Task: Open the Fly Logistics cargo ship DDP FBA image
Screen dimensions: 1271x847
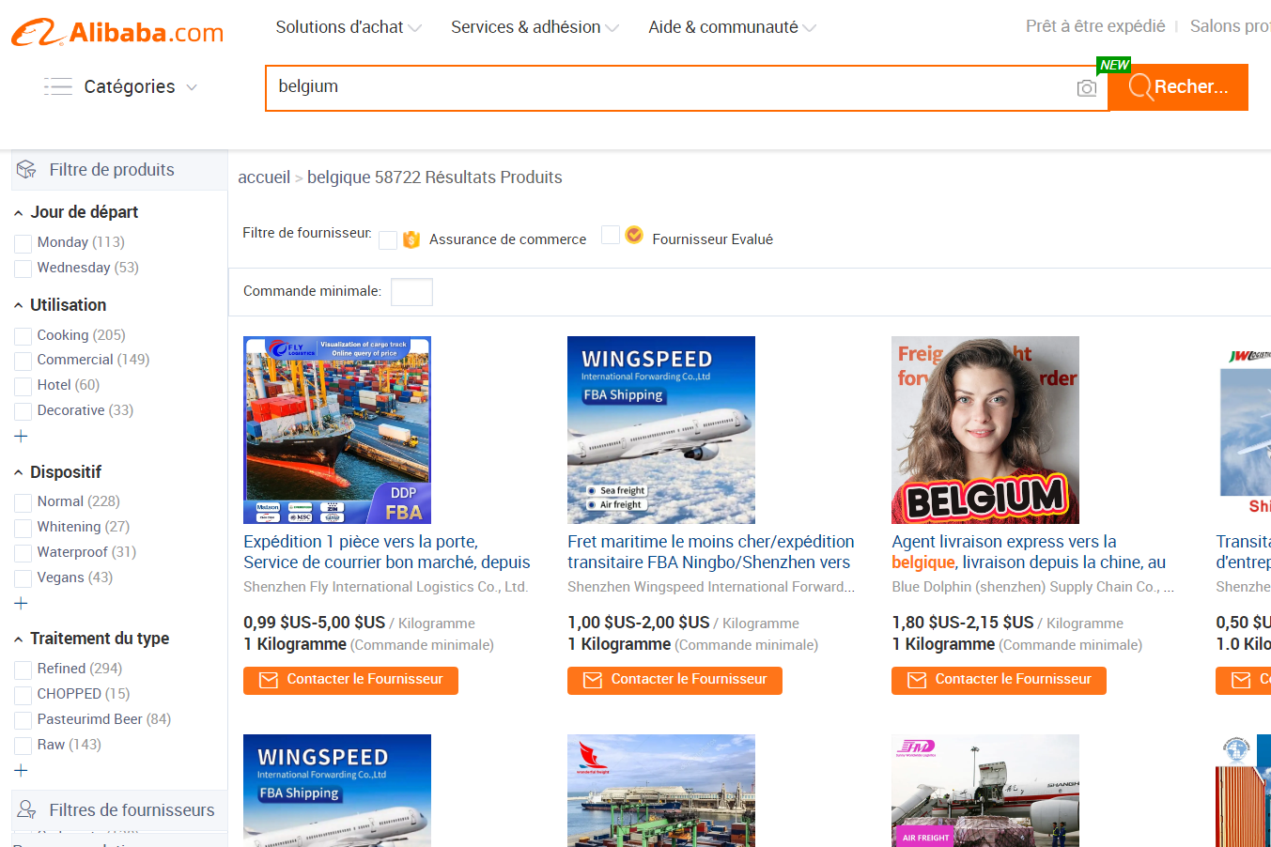Action: pyautogui.click(x=337, y=430)
